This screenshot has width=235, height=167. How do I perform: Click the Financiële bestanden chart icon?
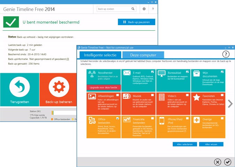coord(127,120)
